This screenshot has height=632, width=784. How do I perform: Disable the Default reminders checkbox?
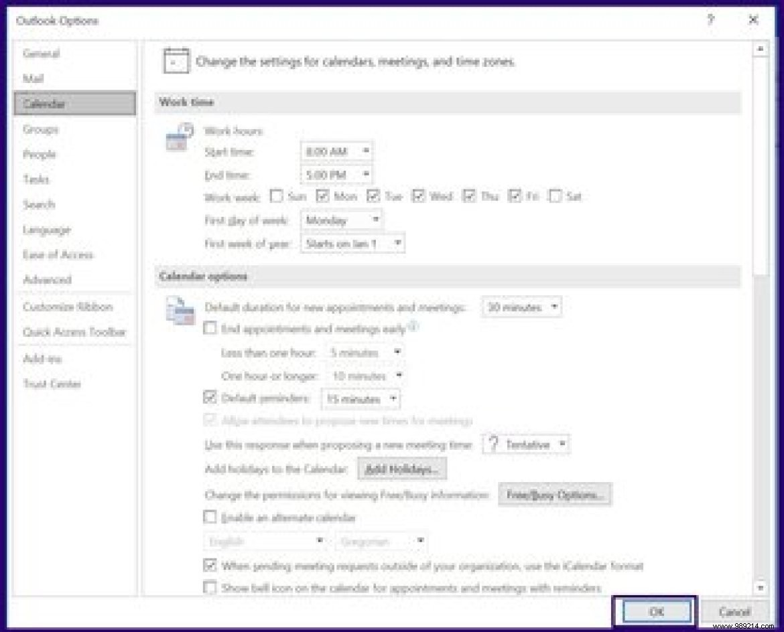pos(209,398)
